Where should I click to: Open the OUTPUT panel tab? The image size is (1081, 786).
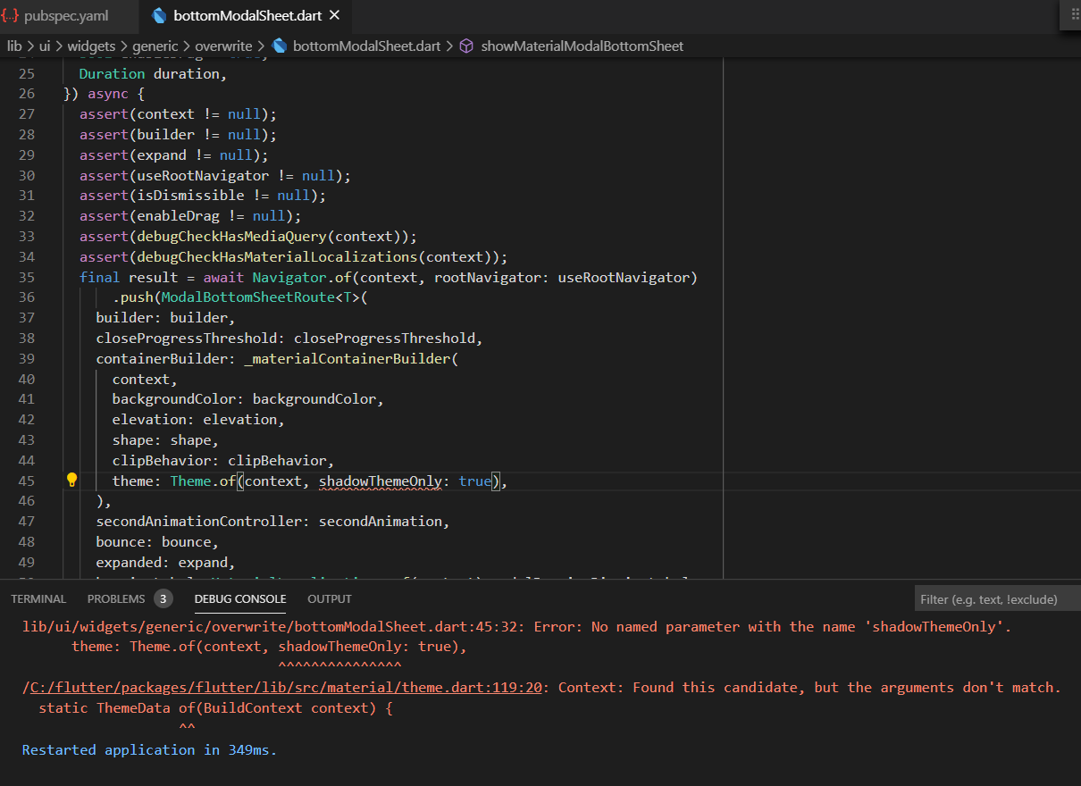pyautogui.click(x=329, y=598)
